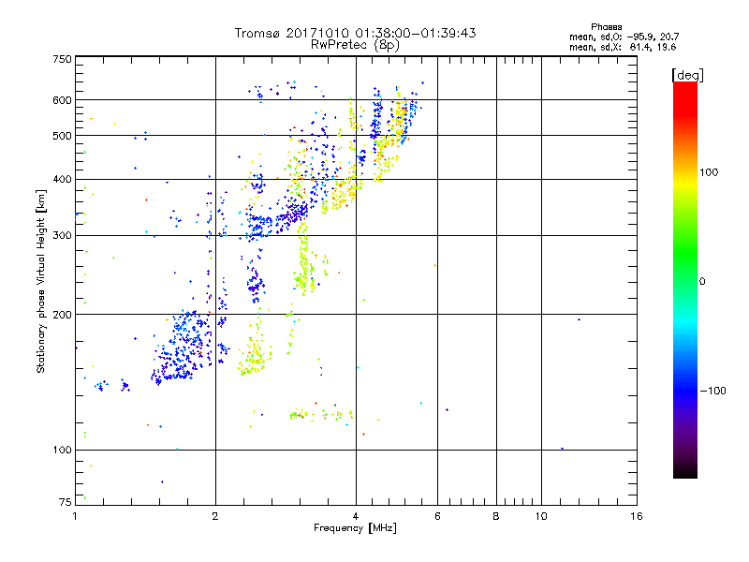Click the 'Phases' header text

(x=606, y=27)
